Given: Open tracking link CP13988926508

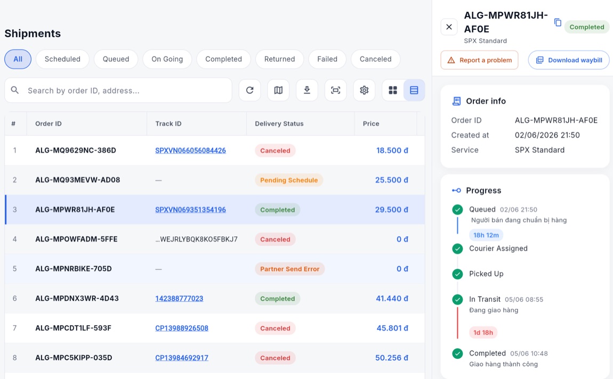Looking at the screenshot, I should pos(182,328).
